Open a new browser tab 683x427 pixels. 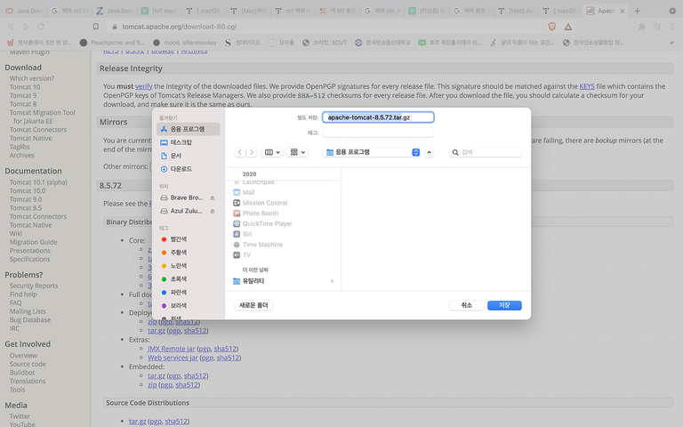tap(638, 11)
